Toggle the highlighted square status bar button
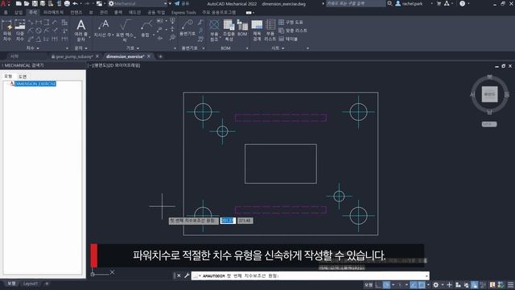The width and height of the screenshot is (515, 290). [422, 284]
